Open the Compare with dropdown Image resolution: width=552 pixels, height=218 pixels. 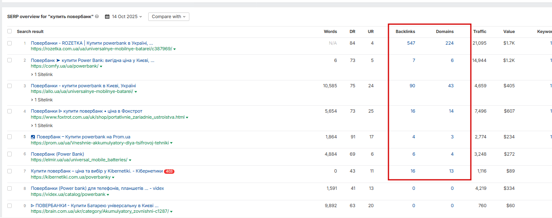(168, 16)
